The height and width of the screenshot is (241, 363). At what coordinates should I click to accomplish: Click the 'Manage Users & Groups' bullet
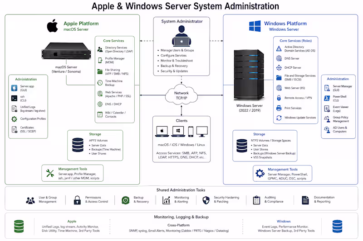pyautogui.click(x=177, y=50)
